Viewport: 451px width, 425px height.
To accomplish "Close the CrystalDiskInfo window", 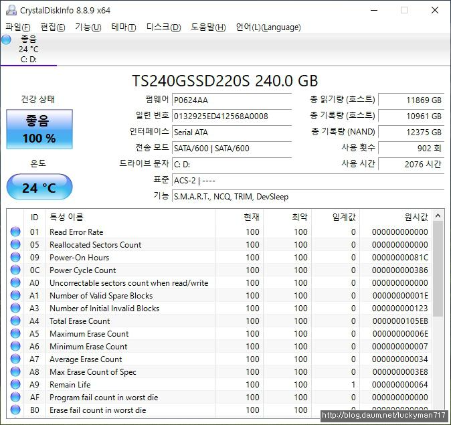I will (x=435, y=10).
